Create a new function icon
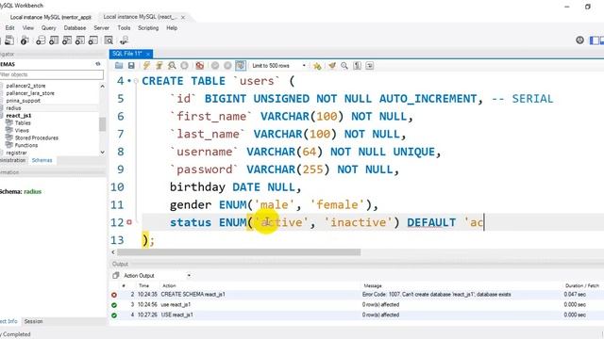Screen dimensions: 604x339 pyautogui.click(x=93, y=40)
